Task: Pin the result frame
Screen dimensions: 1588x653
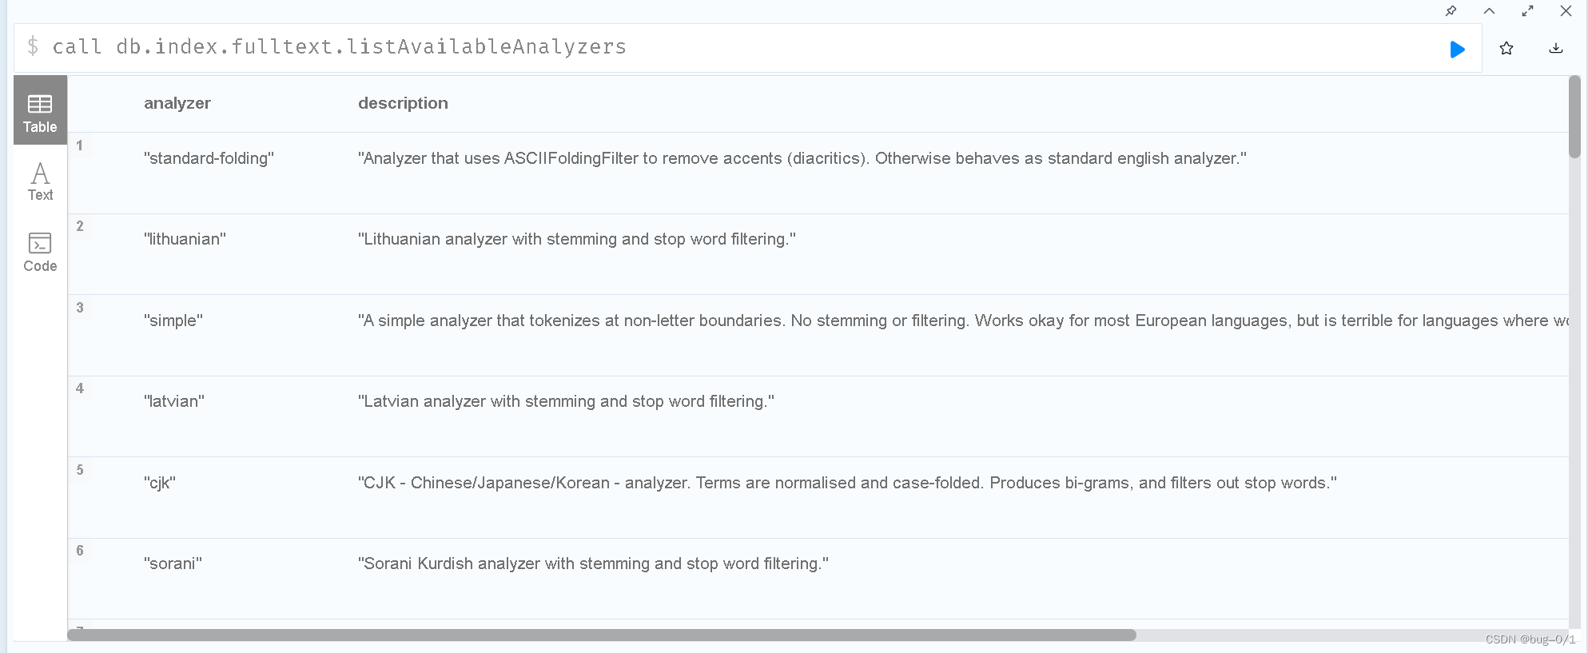Action: pos(1451,11)
